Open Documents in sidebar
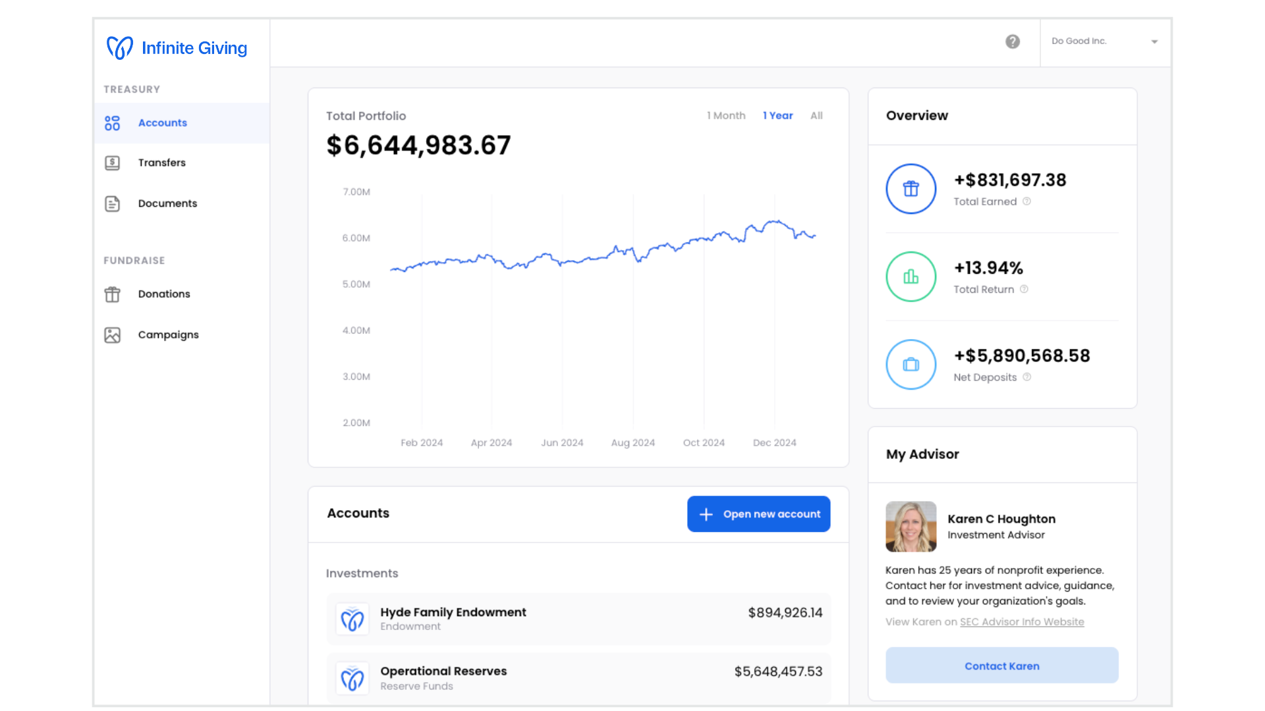 [x=167, y=203]
